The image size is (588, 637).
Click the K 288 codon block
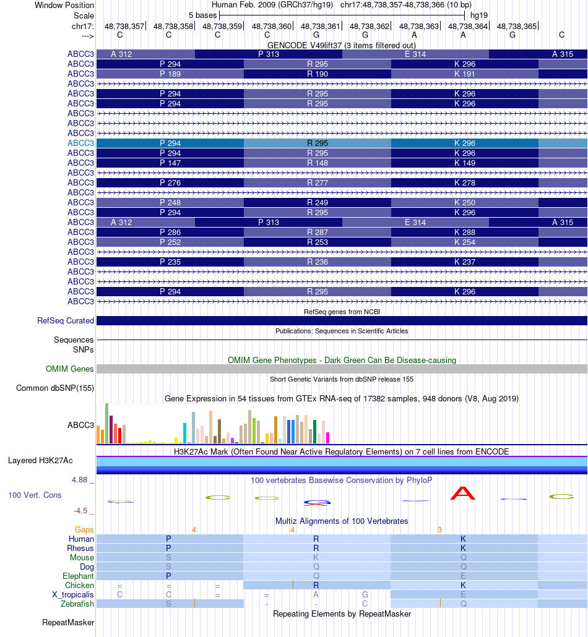coord(464,232)
